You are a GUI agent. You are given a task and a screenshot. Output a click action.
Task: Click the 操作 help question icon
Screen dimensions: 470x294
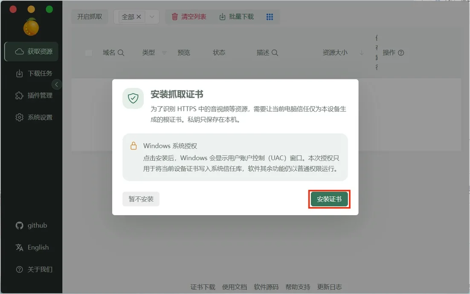(x=401, y=53)
